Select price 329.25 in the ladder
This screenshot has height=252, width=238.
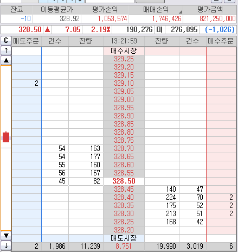coord(124,59)
